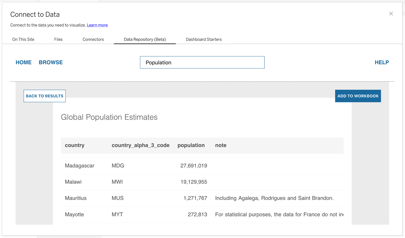The image size is (405, 238).
Task: Focus the Population search field
Action: point(202,63)
